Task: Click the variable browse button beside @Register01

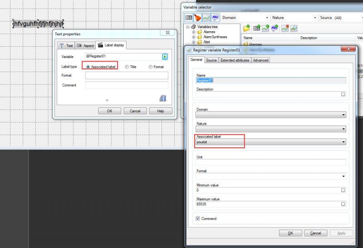Action: pos(165,57)
